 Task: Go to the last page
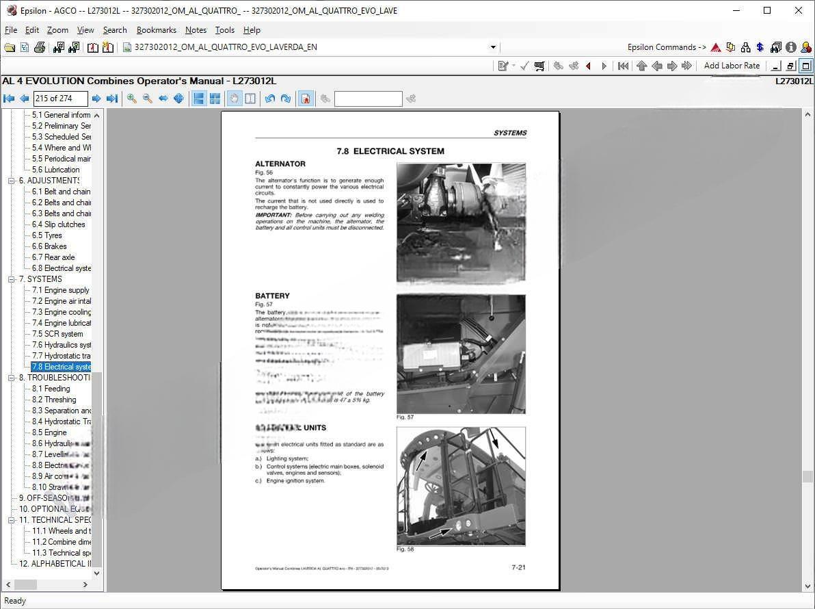[x=112, y=99]
